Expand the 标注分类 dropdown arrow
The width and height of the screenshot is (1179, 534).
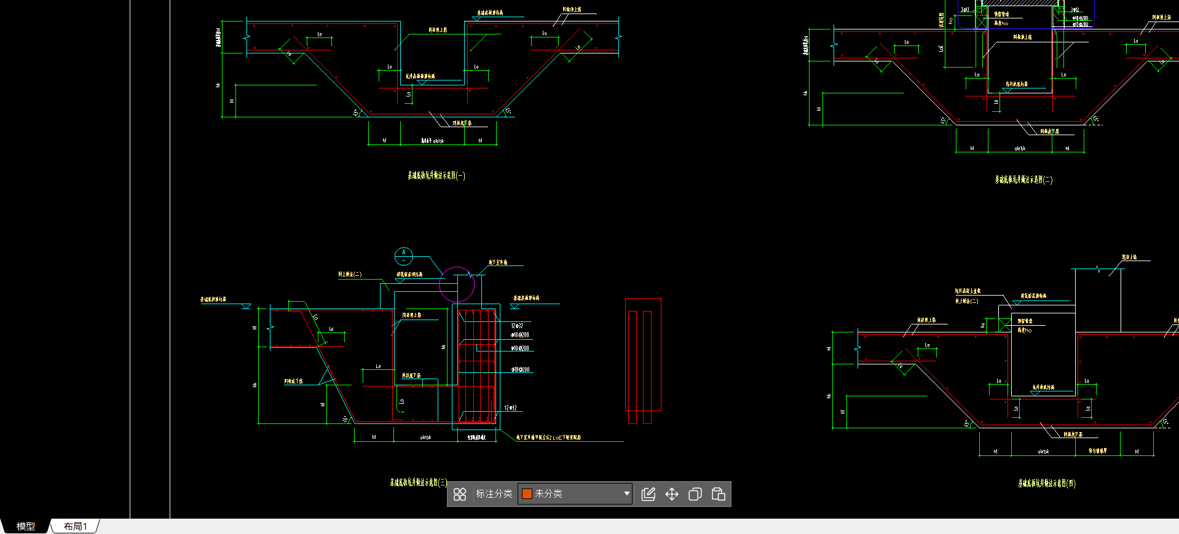click(626, 493)
